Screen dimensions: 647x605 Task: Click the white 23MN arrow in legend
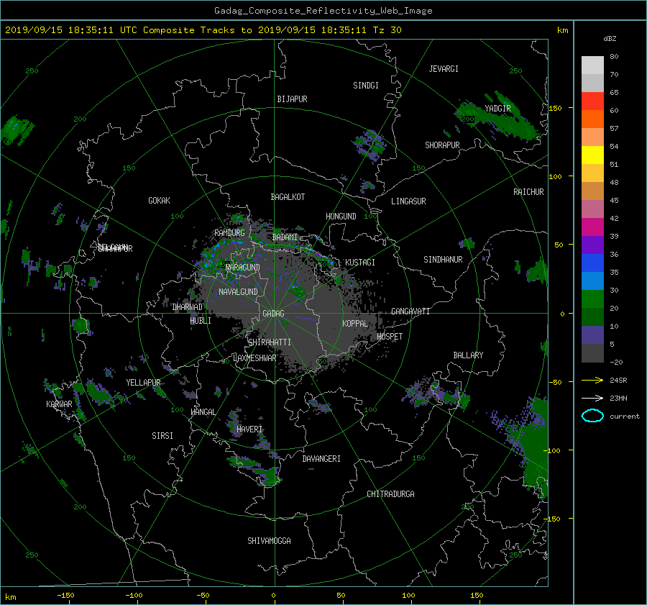592,398
